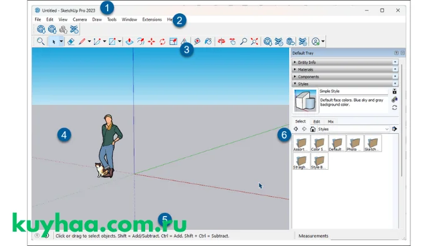Screen dimensions: 438x246
Task: Choose the Zoom tool
Action: click(x=243, y=41)
